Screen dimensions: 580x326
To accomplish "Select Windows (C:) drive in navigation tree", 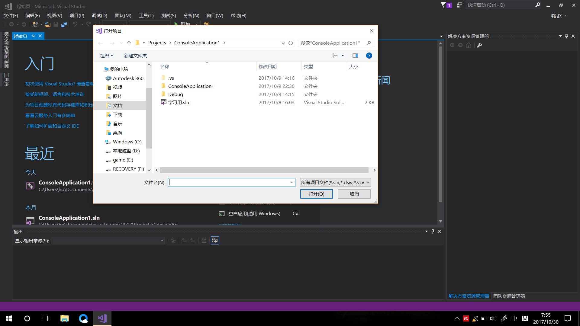I will (x=127, y=142).
